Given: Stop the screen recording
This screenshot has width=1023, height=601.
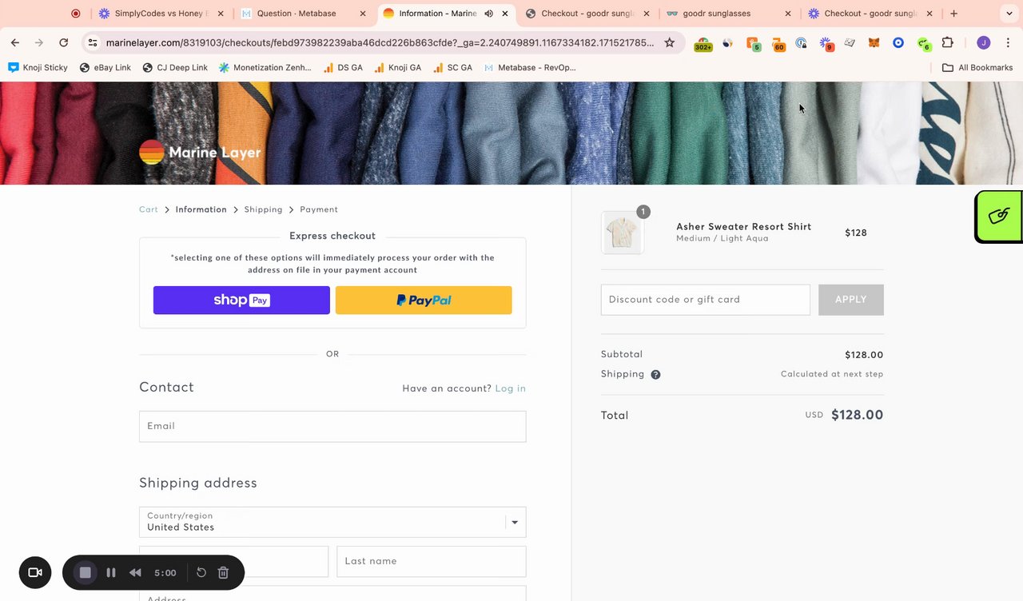Looking at the screenshot, I should point(86,572).
